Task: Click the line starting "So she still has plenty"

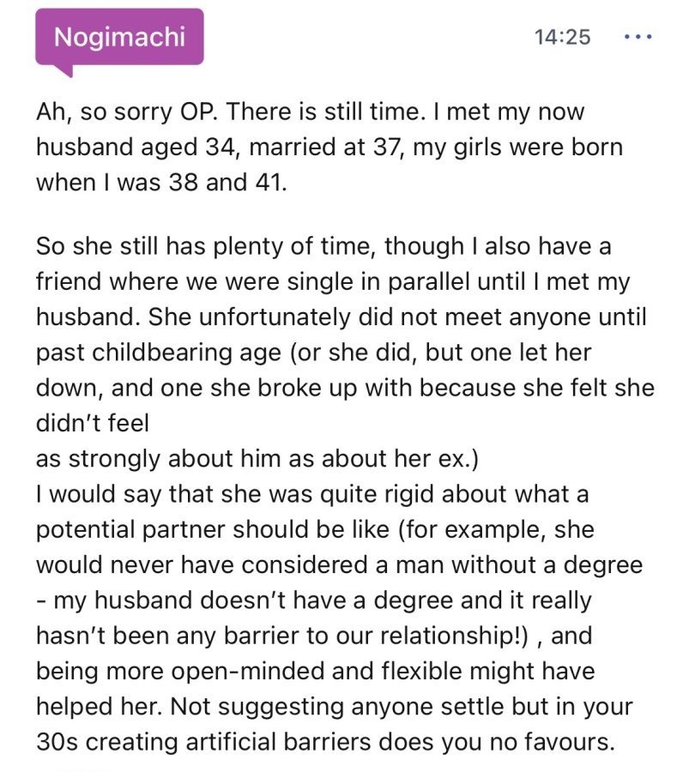Action: pos(323,246)
